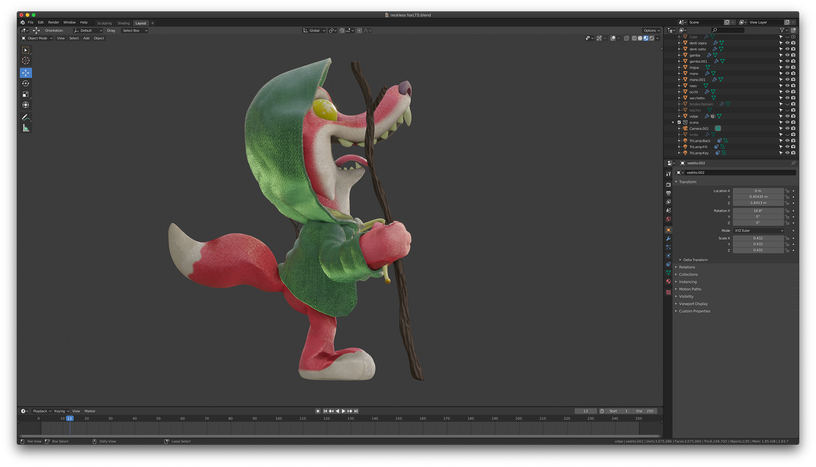Click the Options button in viewport header
Image resolution: width=816 pixels, height=467 pixels.
point(651,31)
